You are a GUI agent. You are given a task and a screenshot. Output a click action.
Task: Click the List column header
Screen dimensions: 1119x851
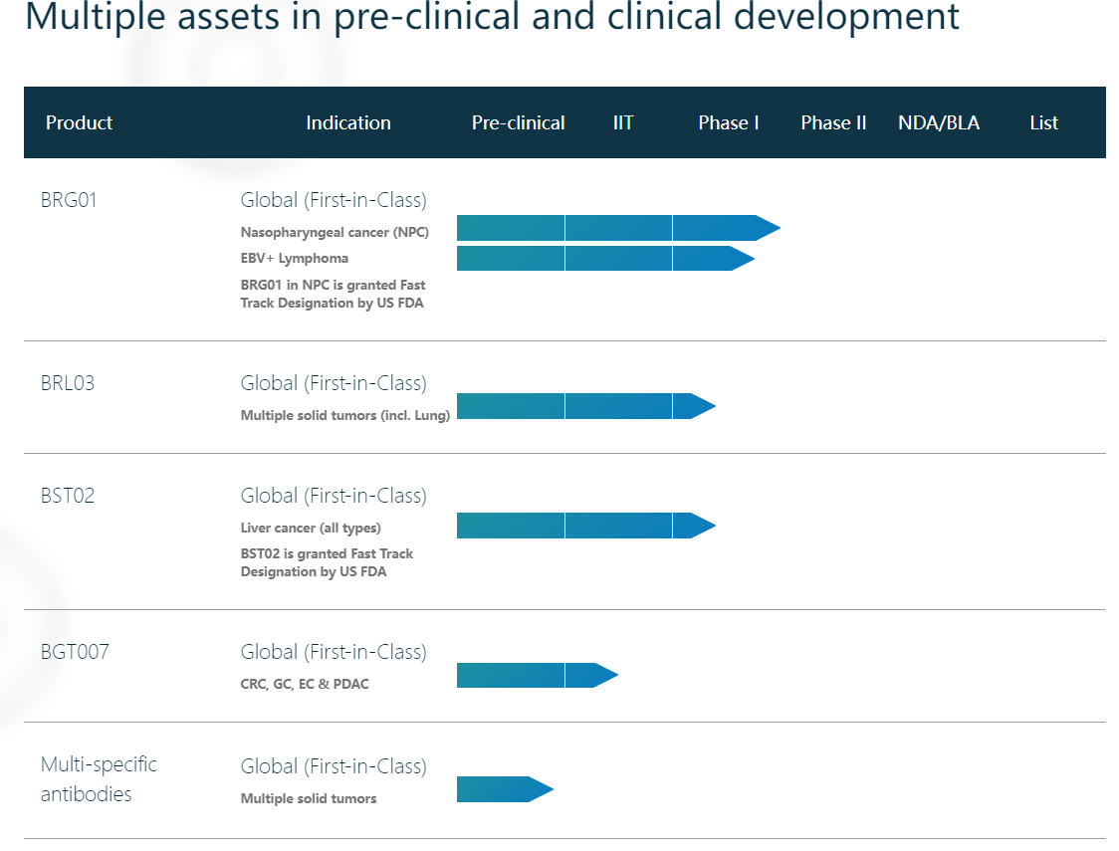pyautogui.click(x=1043, y=122)
